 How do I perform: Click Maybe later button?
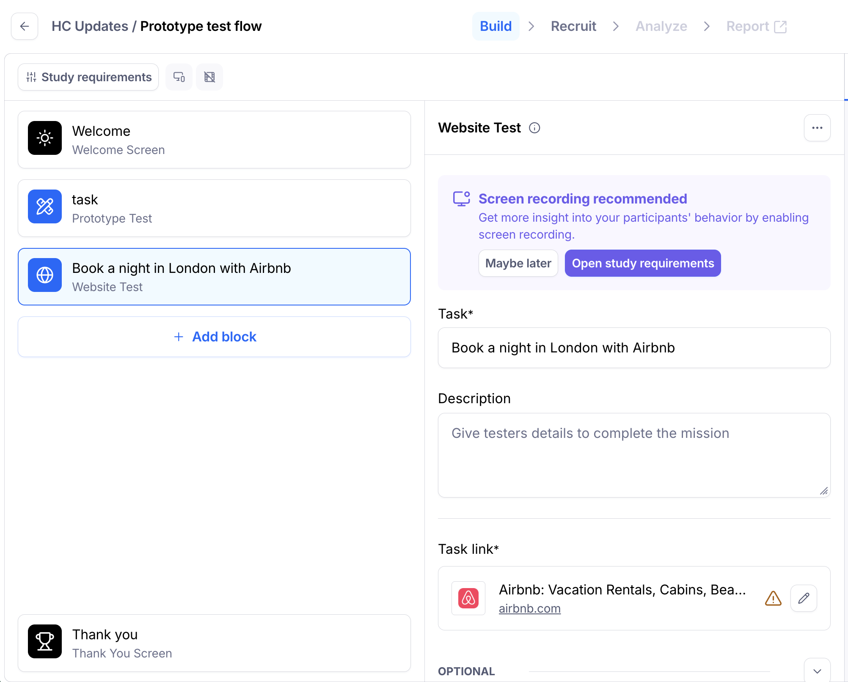518,263
